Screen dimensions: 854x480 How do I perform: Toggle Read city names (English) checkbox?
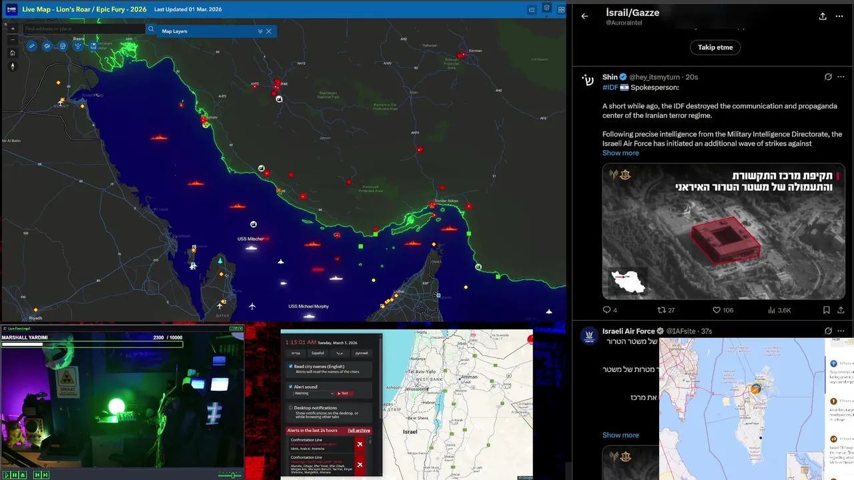(291, 367)
